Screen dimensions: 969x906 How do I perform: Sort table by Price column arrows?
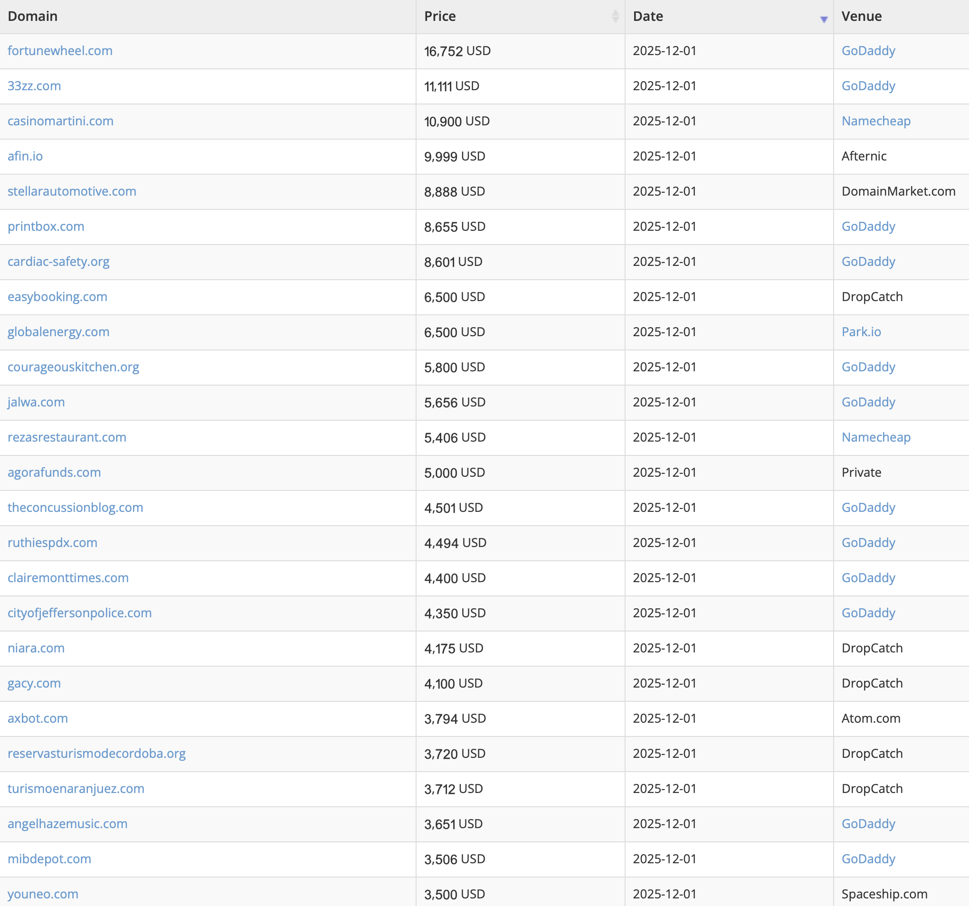[615, 16]
